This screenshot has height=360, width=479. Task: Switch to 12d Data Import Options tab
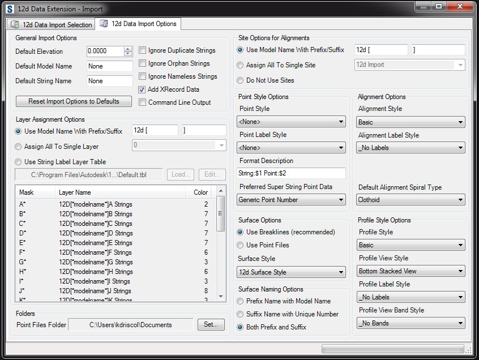point(138,24)
